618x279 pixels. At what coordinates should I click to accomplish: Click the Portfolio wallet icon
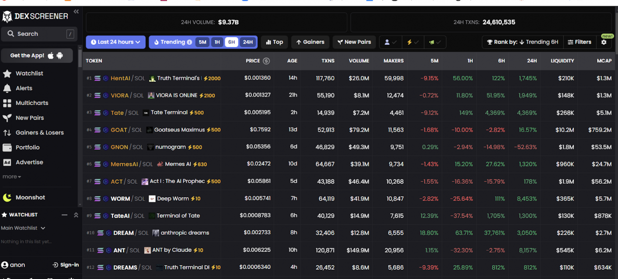[7, 148]
